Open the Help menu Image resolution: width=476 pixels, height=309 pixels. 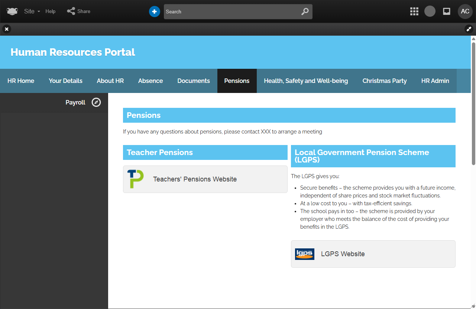click(51, 12)
